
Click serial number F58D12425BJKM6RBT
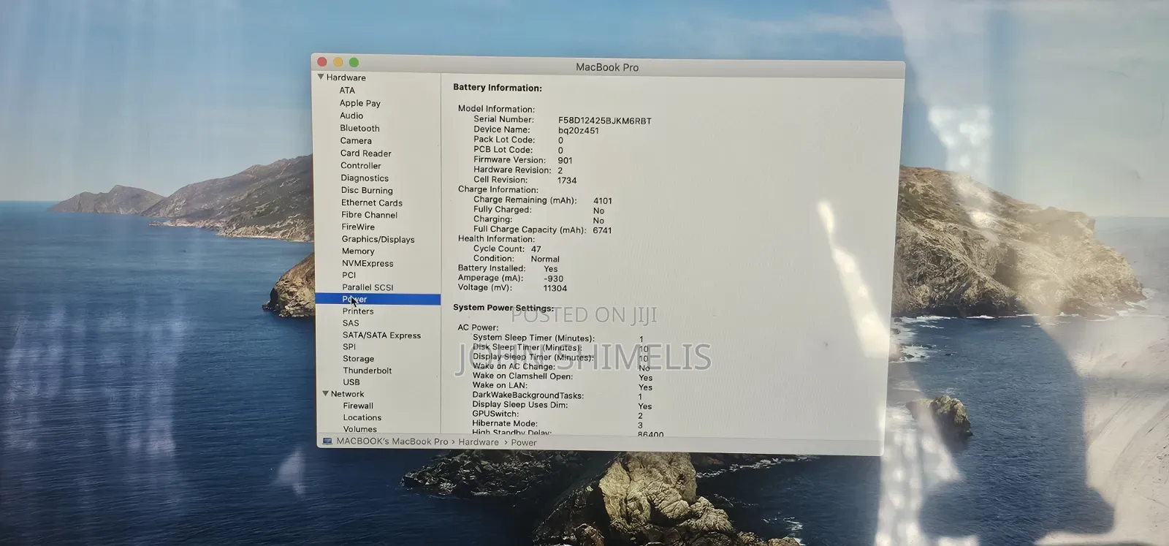[x=605, y=121]
